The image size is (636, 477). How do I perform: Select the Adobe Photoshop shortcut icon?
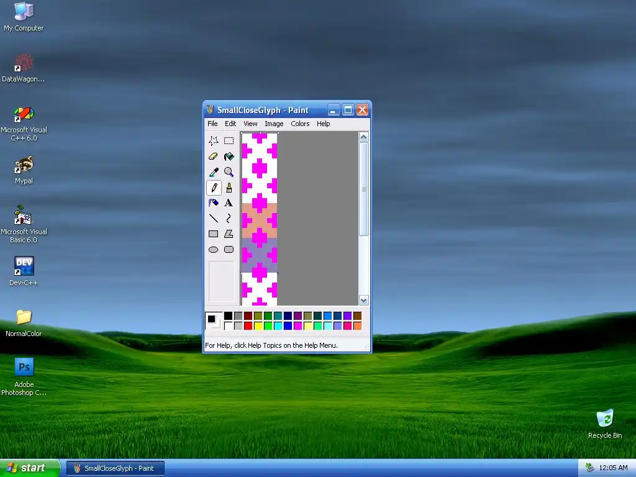pos(24,377)
